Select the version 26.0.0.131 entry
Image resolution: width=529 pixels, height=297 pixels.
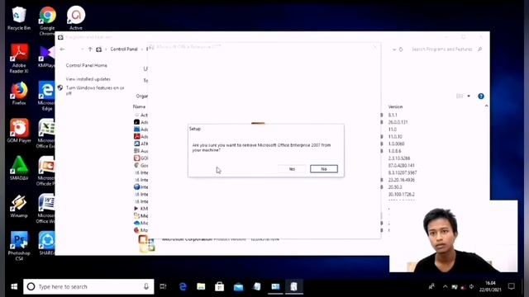point(398,122)
